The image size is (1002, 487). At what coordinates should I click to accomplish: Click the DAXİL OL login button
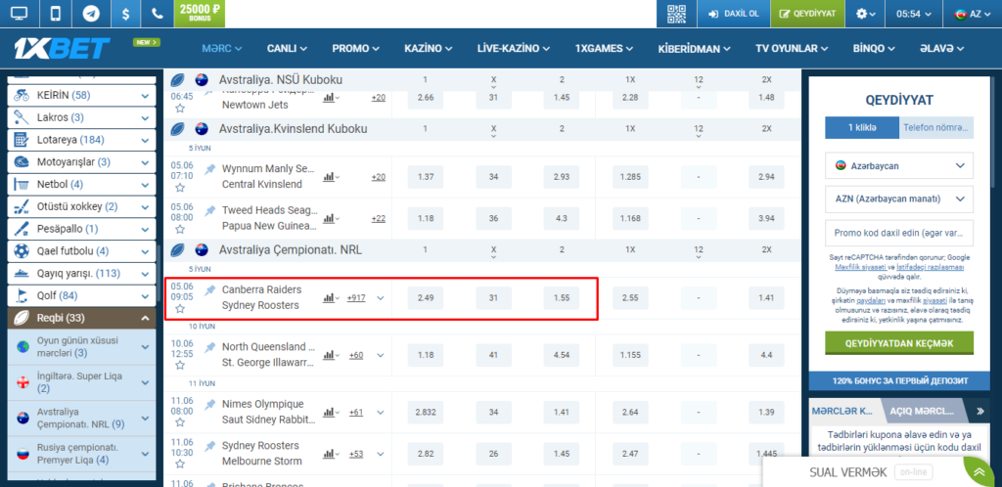pos(733,14)
